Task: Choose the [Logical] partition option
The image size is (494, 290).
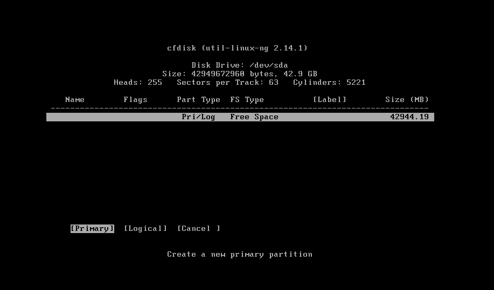Action: pos(145,228)
